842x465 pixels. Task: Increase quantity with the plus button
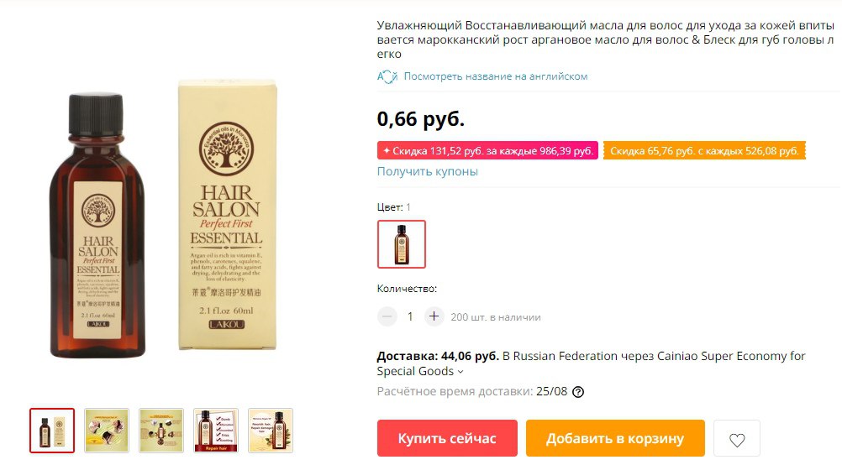click(434, 316)
